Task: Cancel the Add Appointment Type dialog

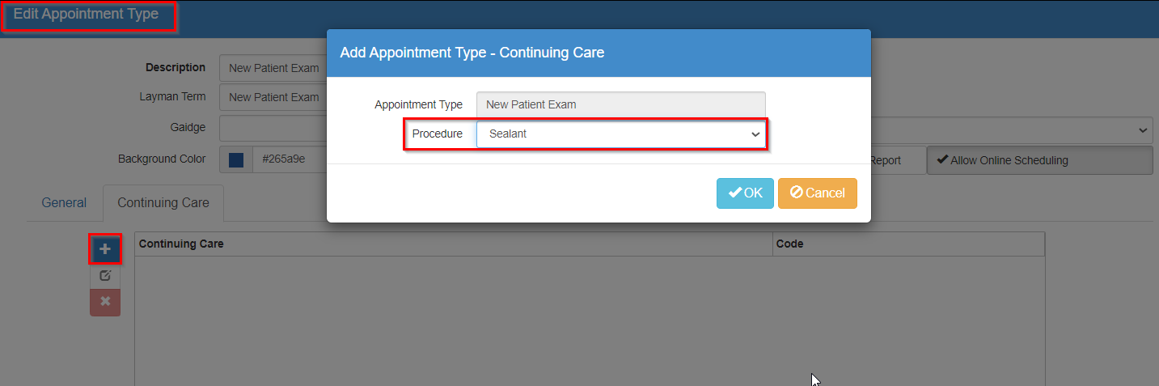Action: (x=817, y=193)
